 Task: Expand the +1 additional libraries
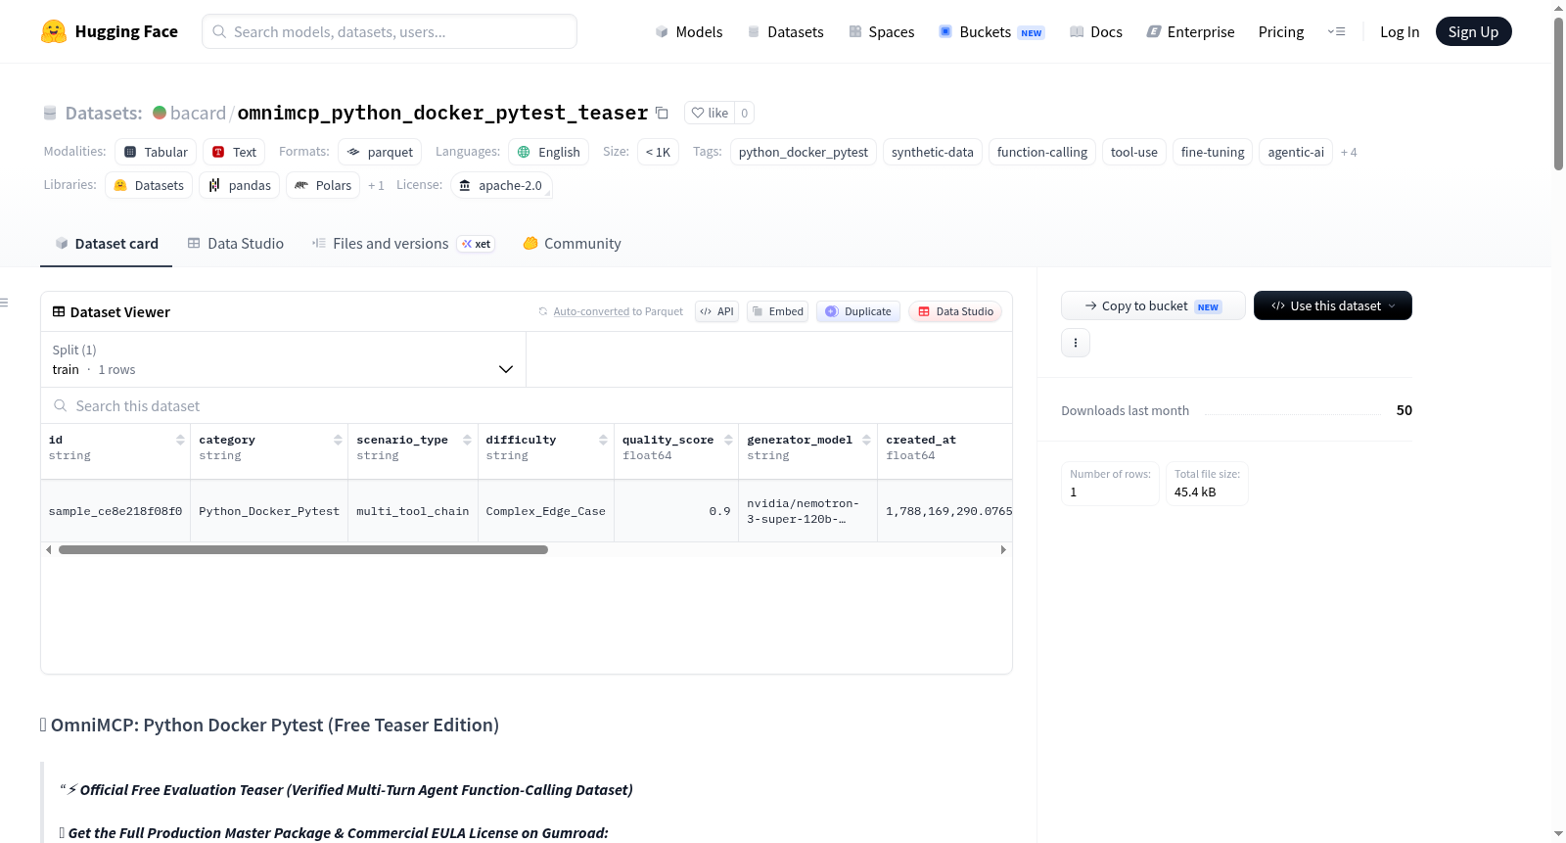click(x=376, y=185)
